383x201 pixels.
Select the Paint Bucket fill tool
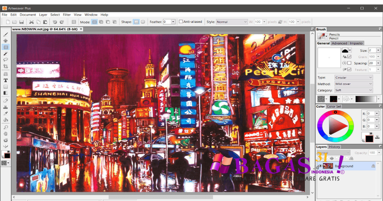(x=6, y=120)
